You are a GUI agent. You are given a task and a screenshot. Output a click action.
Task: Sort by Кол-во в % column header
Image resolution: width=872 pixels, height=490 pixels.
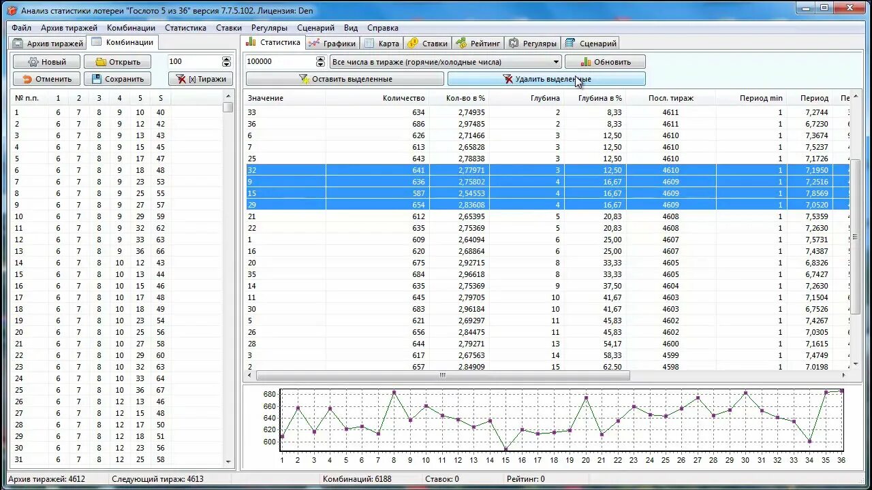458,98
